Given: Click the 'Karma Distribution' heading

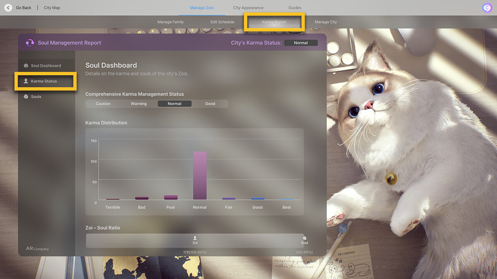Looking at the screenshot, I should [106, 123].
